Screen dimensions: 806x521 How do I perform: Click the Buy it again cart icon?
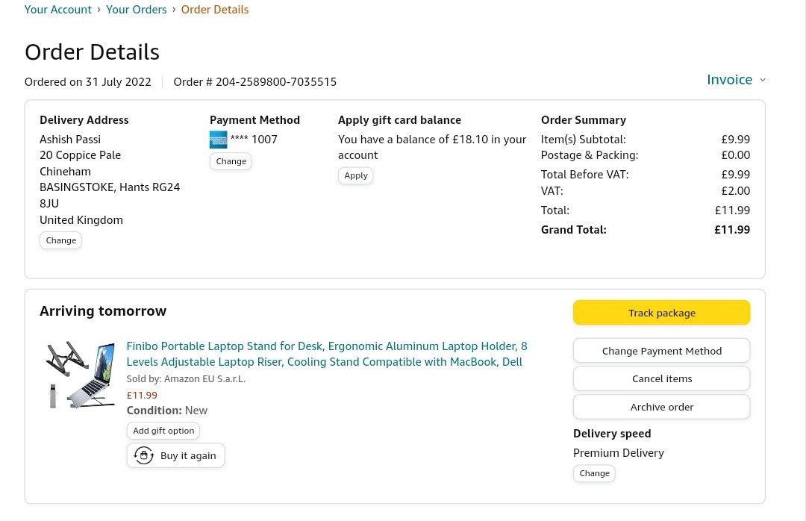(x=143, y=455)
